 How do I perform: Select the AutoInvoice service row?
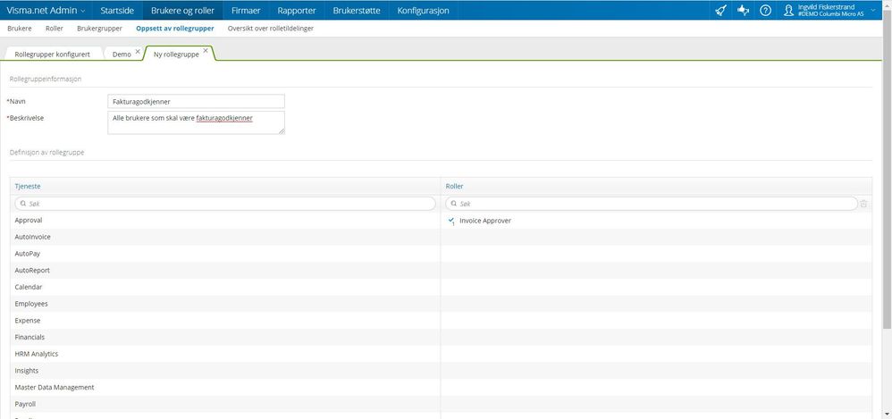pos(225,237)
